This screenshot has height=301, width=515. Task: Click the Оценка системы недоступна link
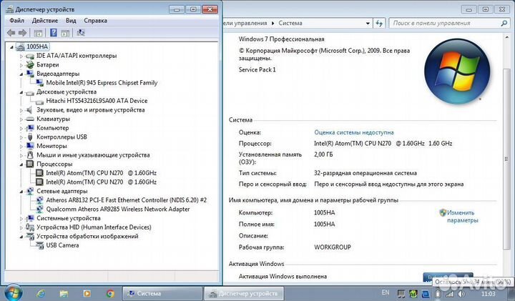coord(354,132)
